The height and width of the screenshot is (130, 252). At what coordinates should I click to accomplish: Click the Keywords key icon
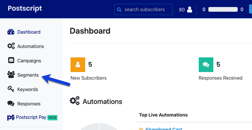[x=11, y=89]
